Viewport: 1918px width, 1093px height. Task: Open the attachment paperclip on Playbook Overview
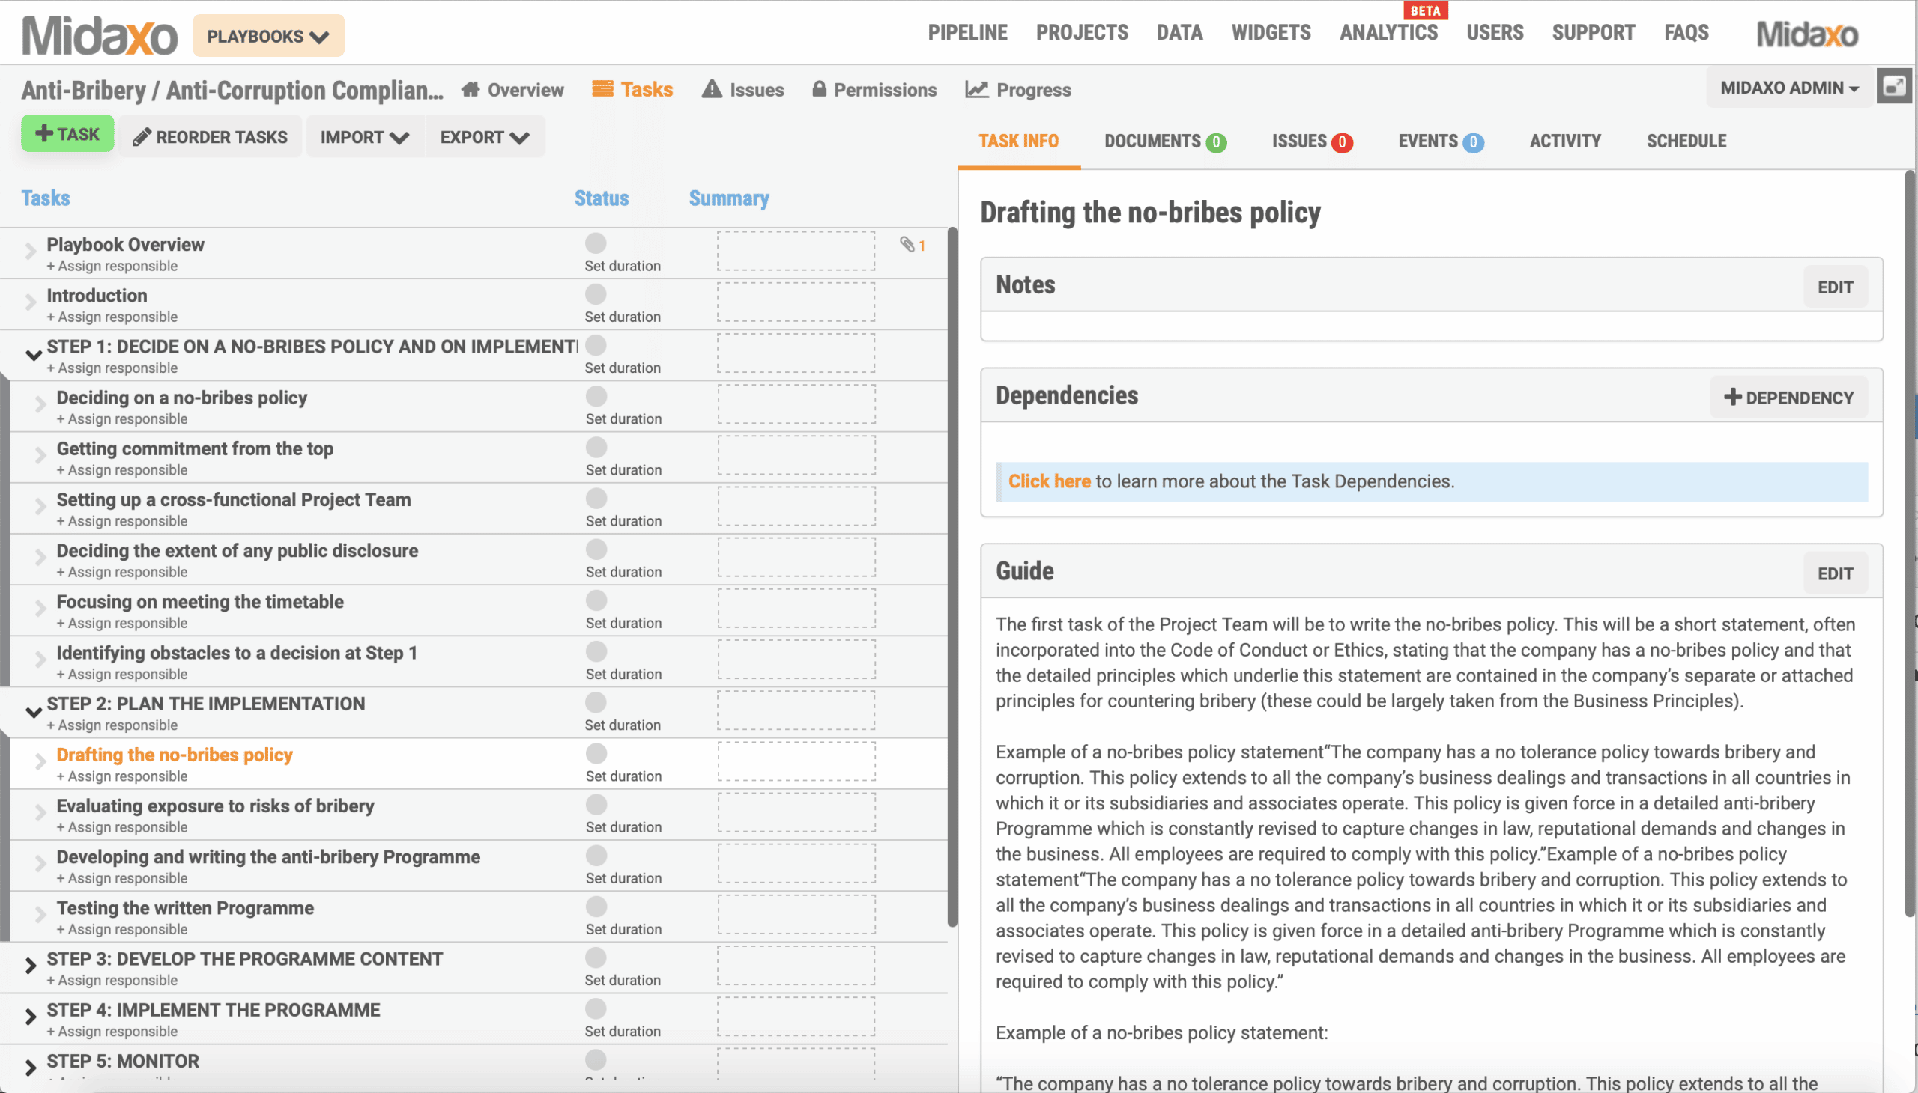(x=907, y=245)
